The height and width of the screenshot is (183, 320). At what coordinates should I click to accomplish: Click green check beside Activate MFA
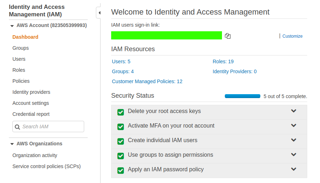pos(121,127)
